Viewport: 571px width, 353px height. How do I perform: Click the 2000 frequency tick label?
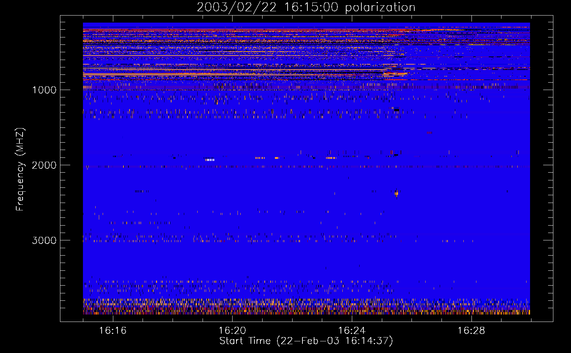pos(44,165)
